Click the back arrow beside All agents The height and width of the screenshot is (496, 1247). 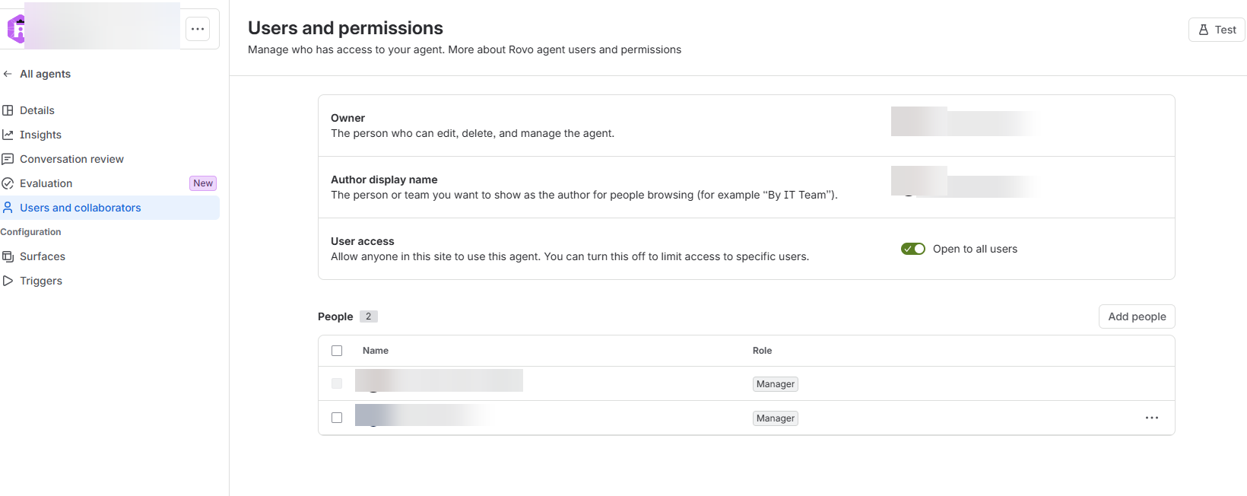pos(8,74)
